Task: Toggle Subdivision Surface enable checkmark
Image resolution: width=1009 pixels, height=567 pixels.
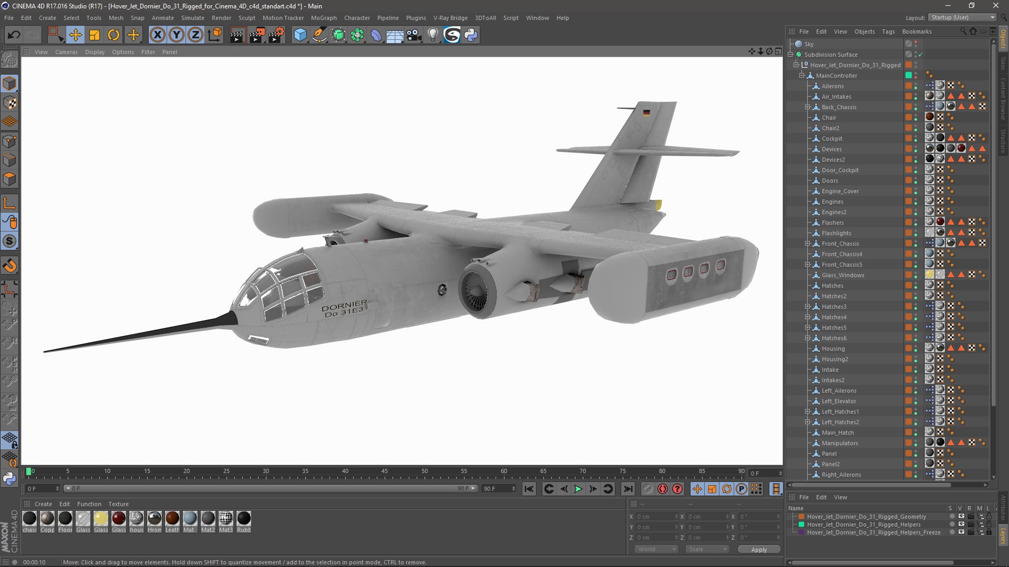Action: (921, 55)
